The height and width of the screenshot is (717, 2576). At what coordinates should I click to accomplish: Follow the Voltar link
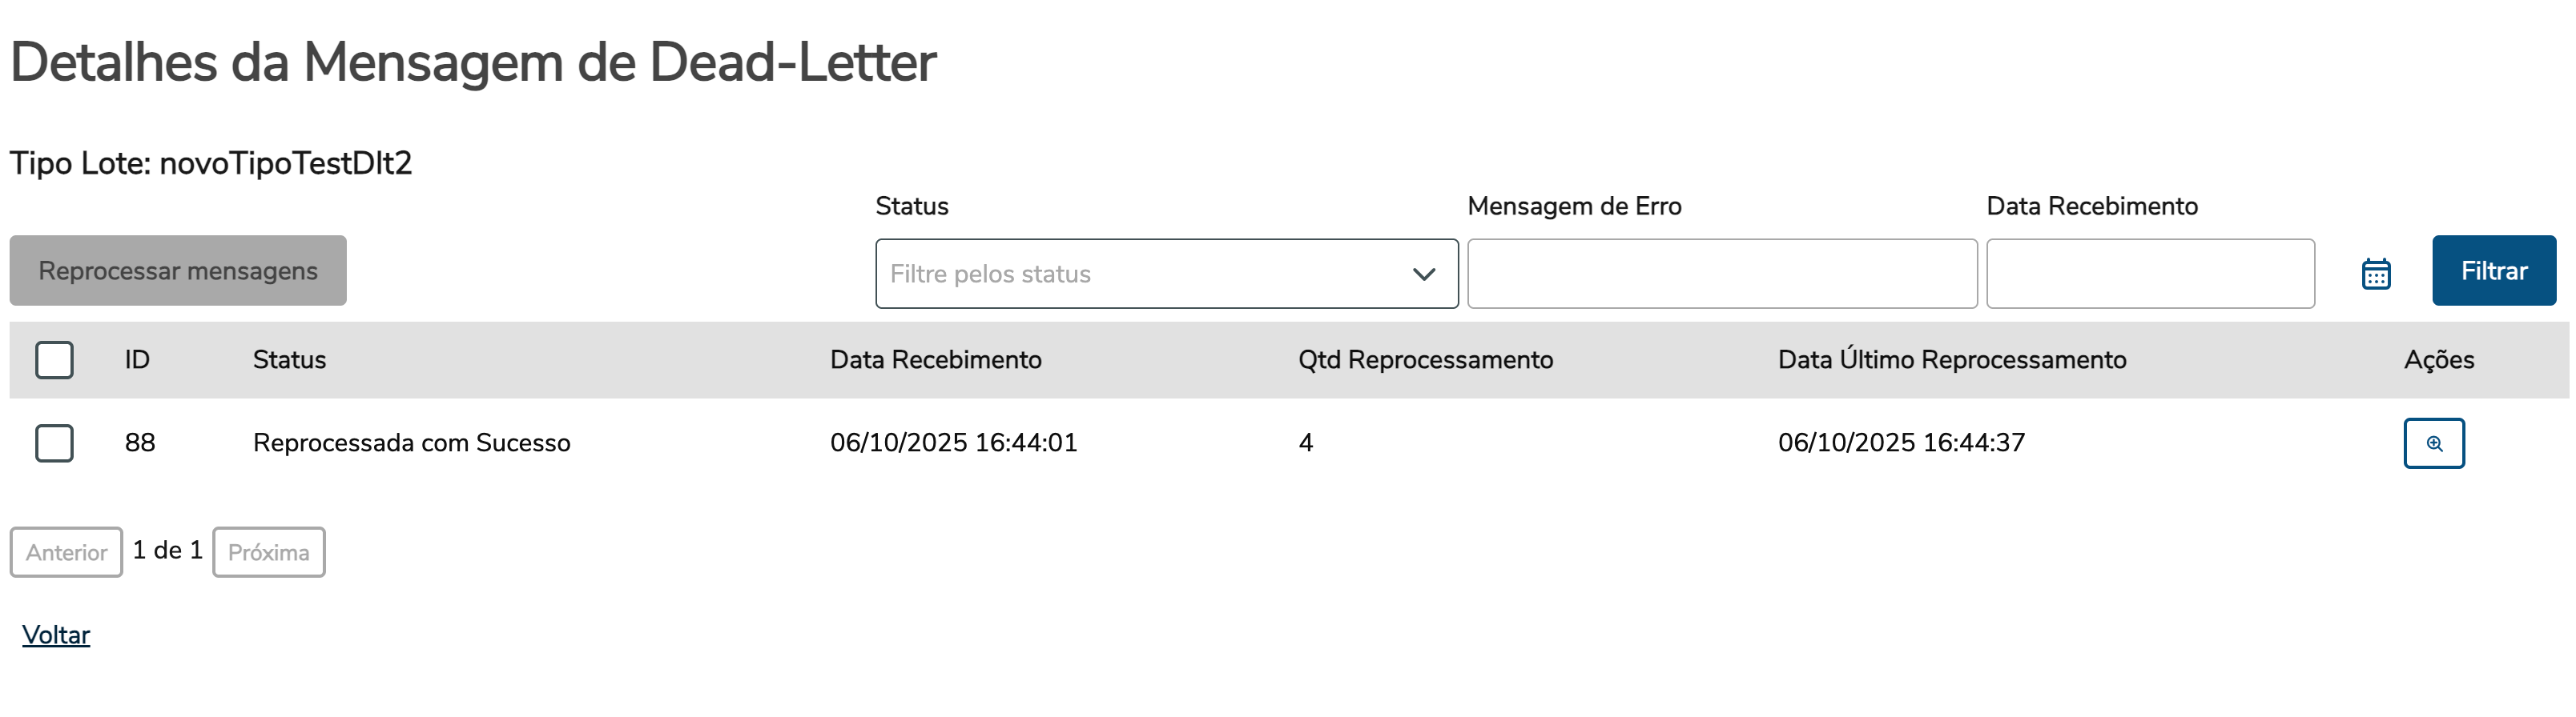pyautogui.click(x=56, y=635)
